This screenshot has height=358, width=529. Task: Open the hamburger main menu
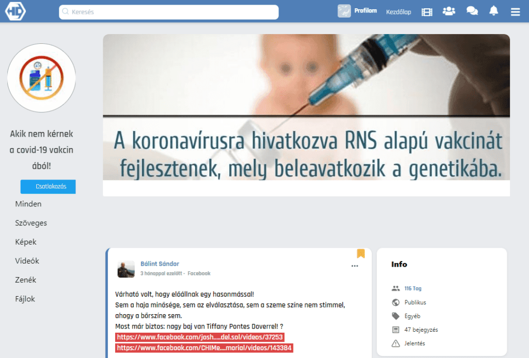pyautogui.click(x=515, y=12)
